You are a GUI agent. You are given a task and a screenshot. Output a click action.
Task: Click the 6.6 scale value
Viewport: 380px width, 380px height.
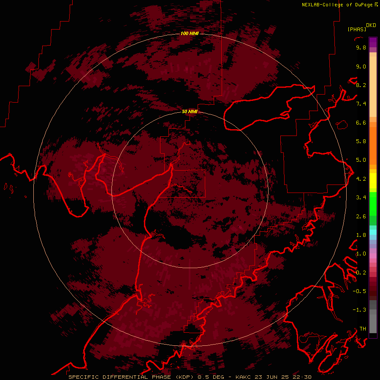361,123
